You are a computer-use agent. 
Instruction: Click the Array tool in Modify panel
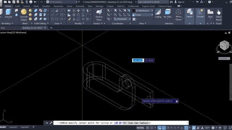coord(88,19)
